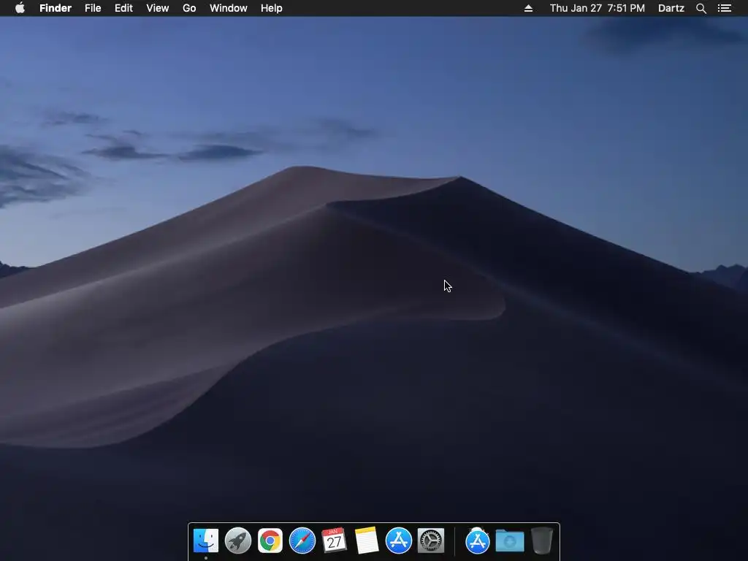Open the Trash in the dock
This screenshot has width=748, height=561.
542,541
